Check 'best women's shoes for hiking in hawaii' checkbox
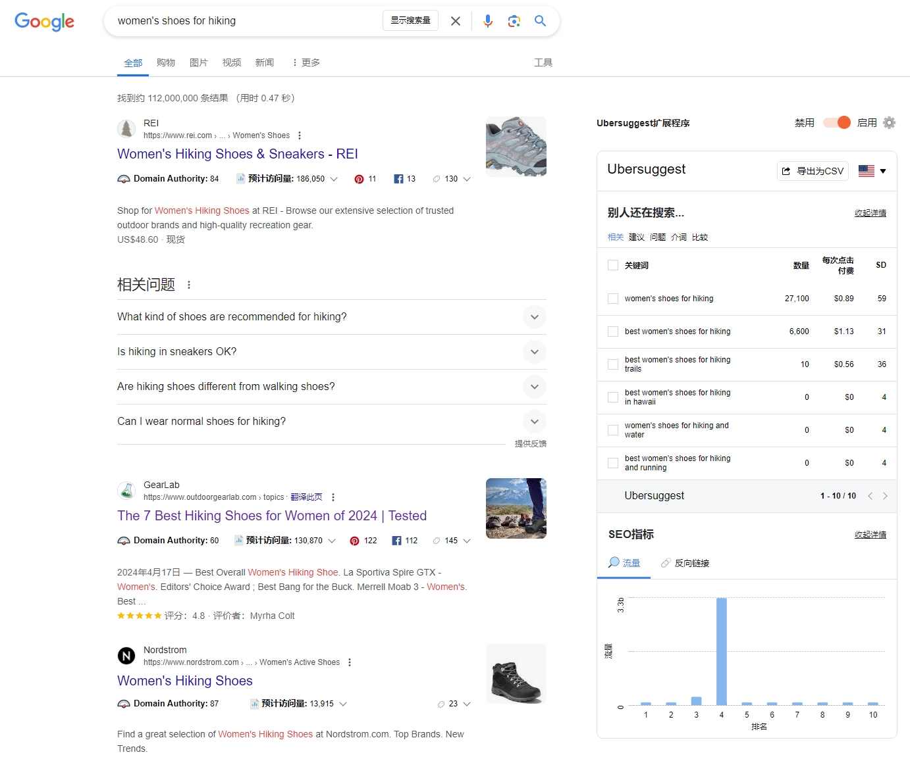 [613, 397]
